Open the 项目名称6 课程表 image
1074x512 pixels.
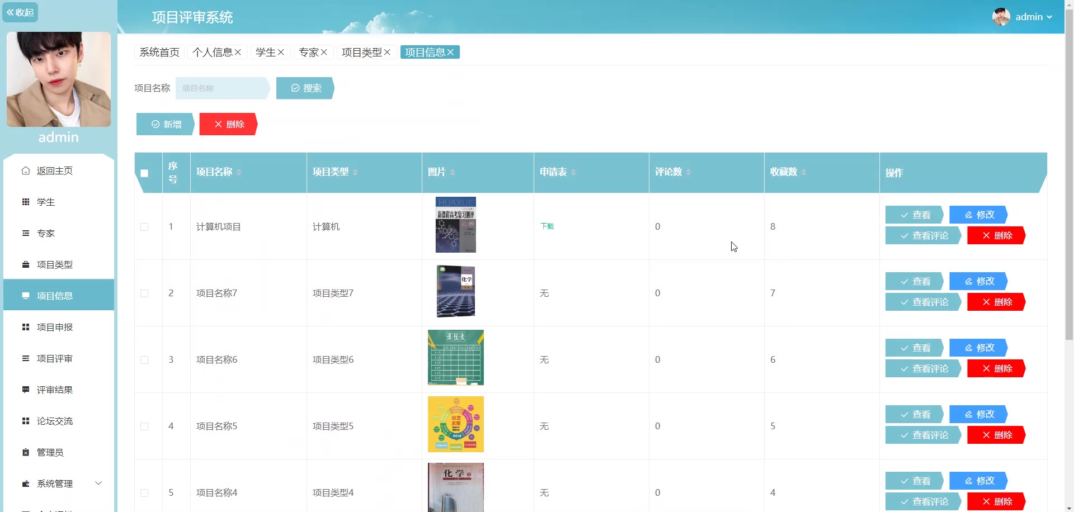pyautogui.click(x=456, y=358)
